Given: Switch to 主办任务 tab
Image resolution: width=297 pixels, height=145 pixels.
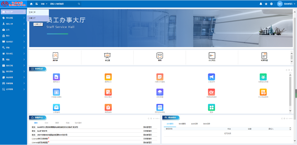Looking at the screenshot, I should pyautogui.click(x=194, y=124).
